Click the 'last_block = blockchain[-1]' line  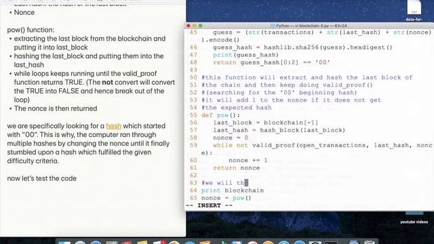pyautogui.click(x=266, y=123)
